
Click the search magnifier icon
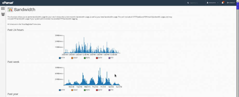click(x=188, y=3)
